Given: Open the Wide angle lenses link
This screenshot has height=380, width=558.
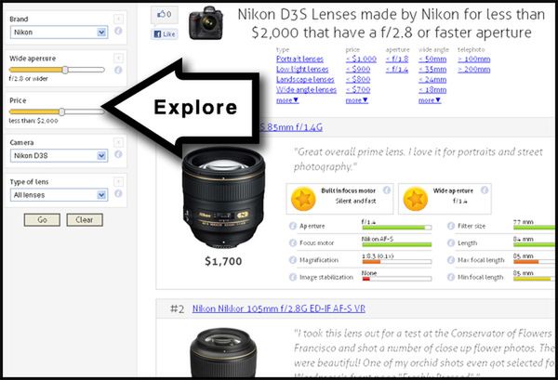Looking at the screenshot, I should pos(306,90).
